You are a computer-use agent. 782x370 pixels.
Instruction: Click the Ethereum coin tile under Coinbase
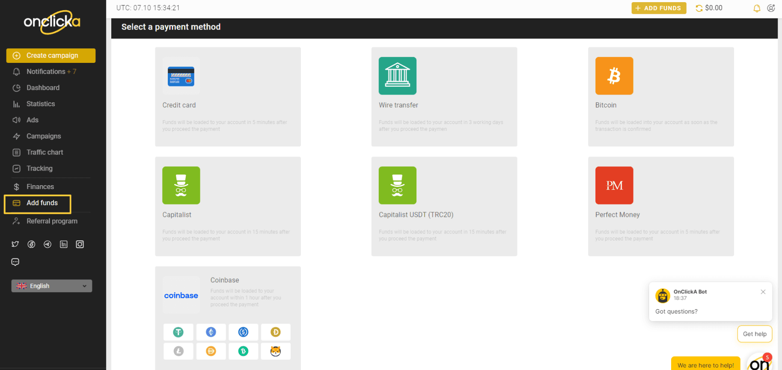pos(211,332)
